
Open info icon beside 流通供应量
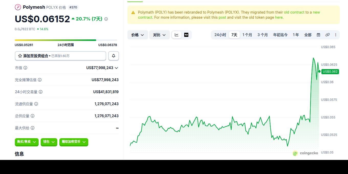[x=36, y=104]
